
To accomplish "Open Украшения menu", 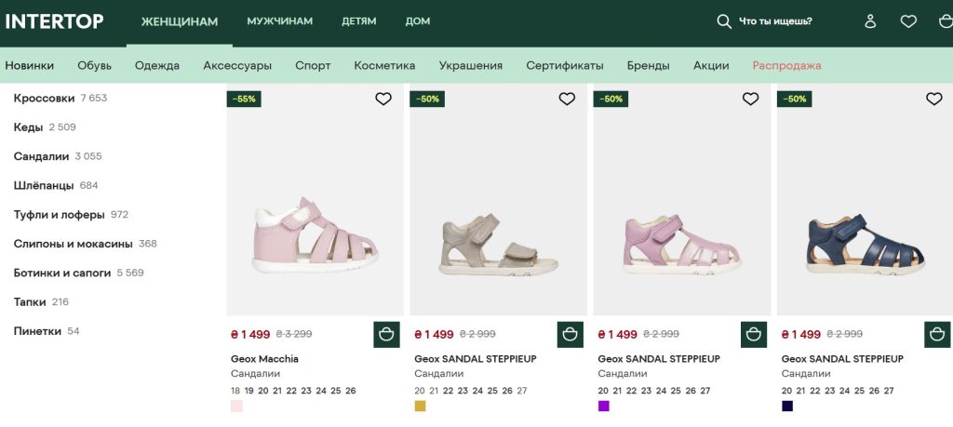I will coord(470,66).
